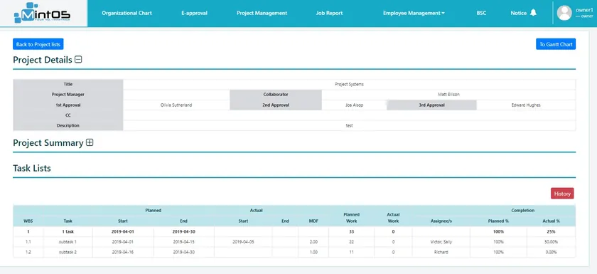The image size is (597, 274).
Task: Open the Organizational Chart menu
Action: [x=127, y=13]
